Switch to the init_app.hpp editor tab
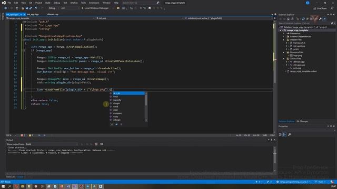Viewport: 337px width, 189px height. click(33, 14)
